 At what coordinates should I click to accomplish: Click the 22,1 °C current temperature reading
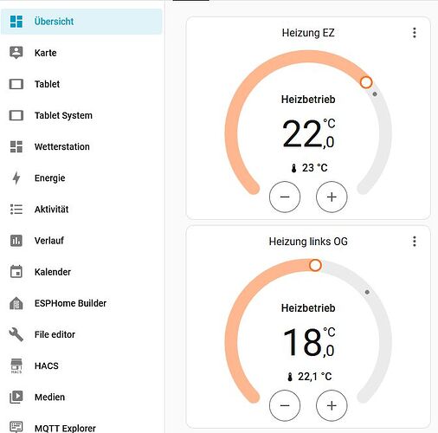tap(314, 377)
